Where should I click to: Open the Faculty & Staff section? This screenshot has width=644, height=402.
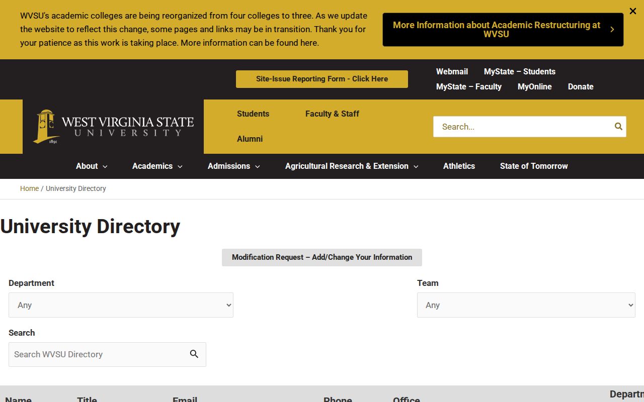(332, 114)
